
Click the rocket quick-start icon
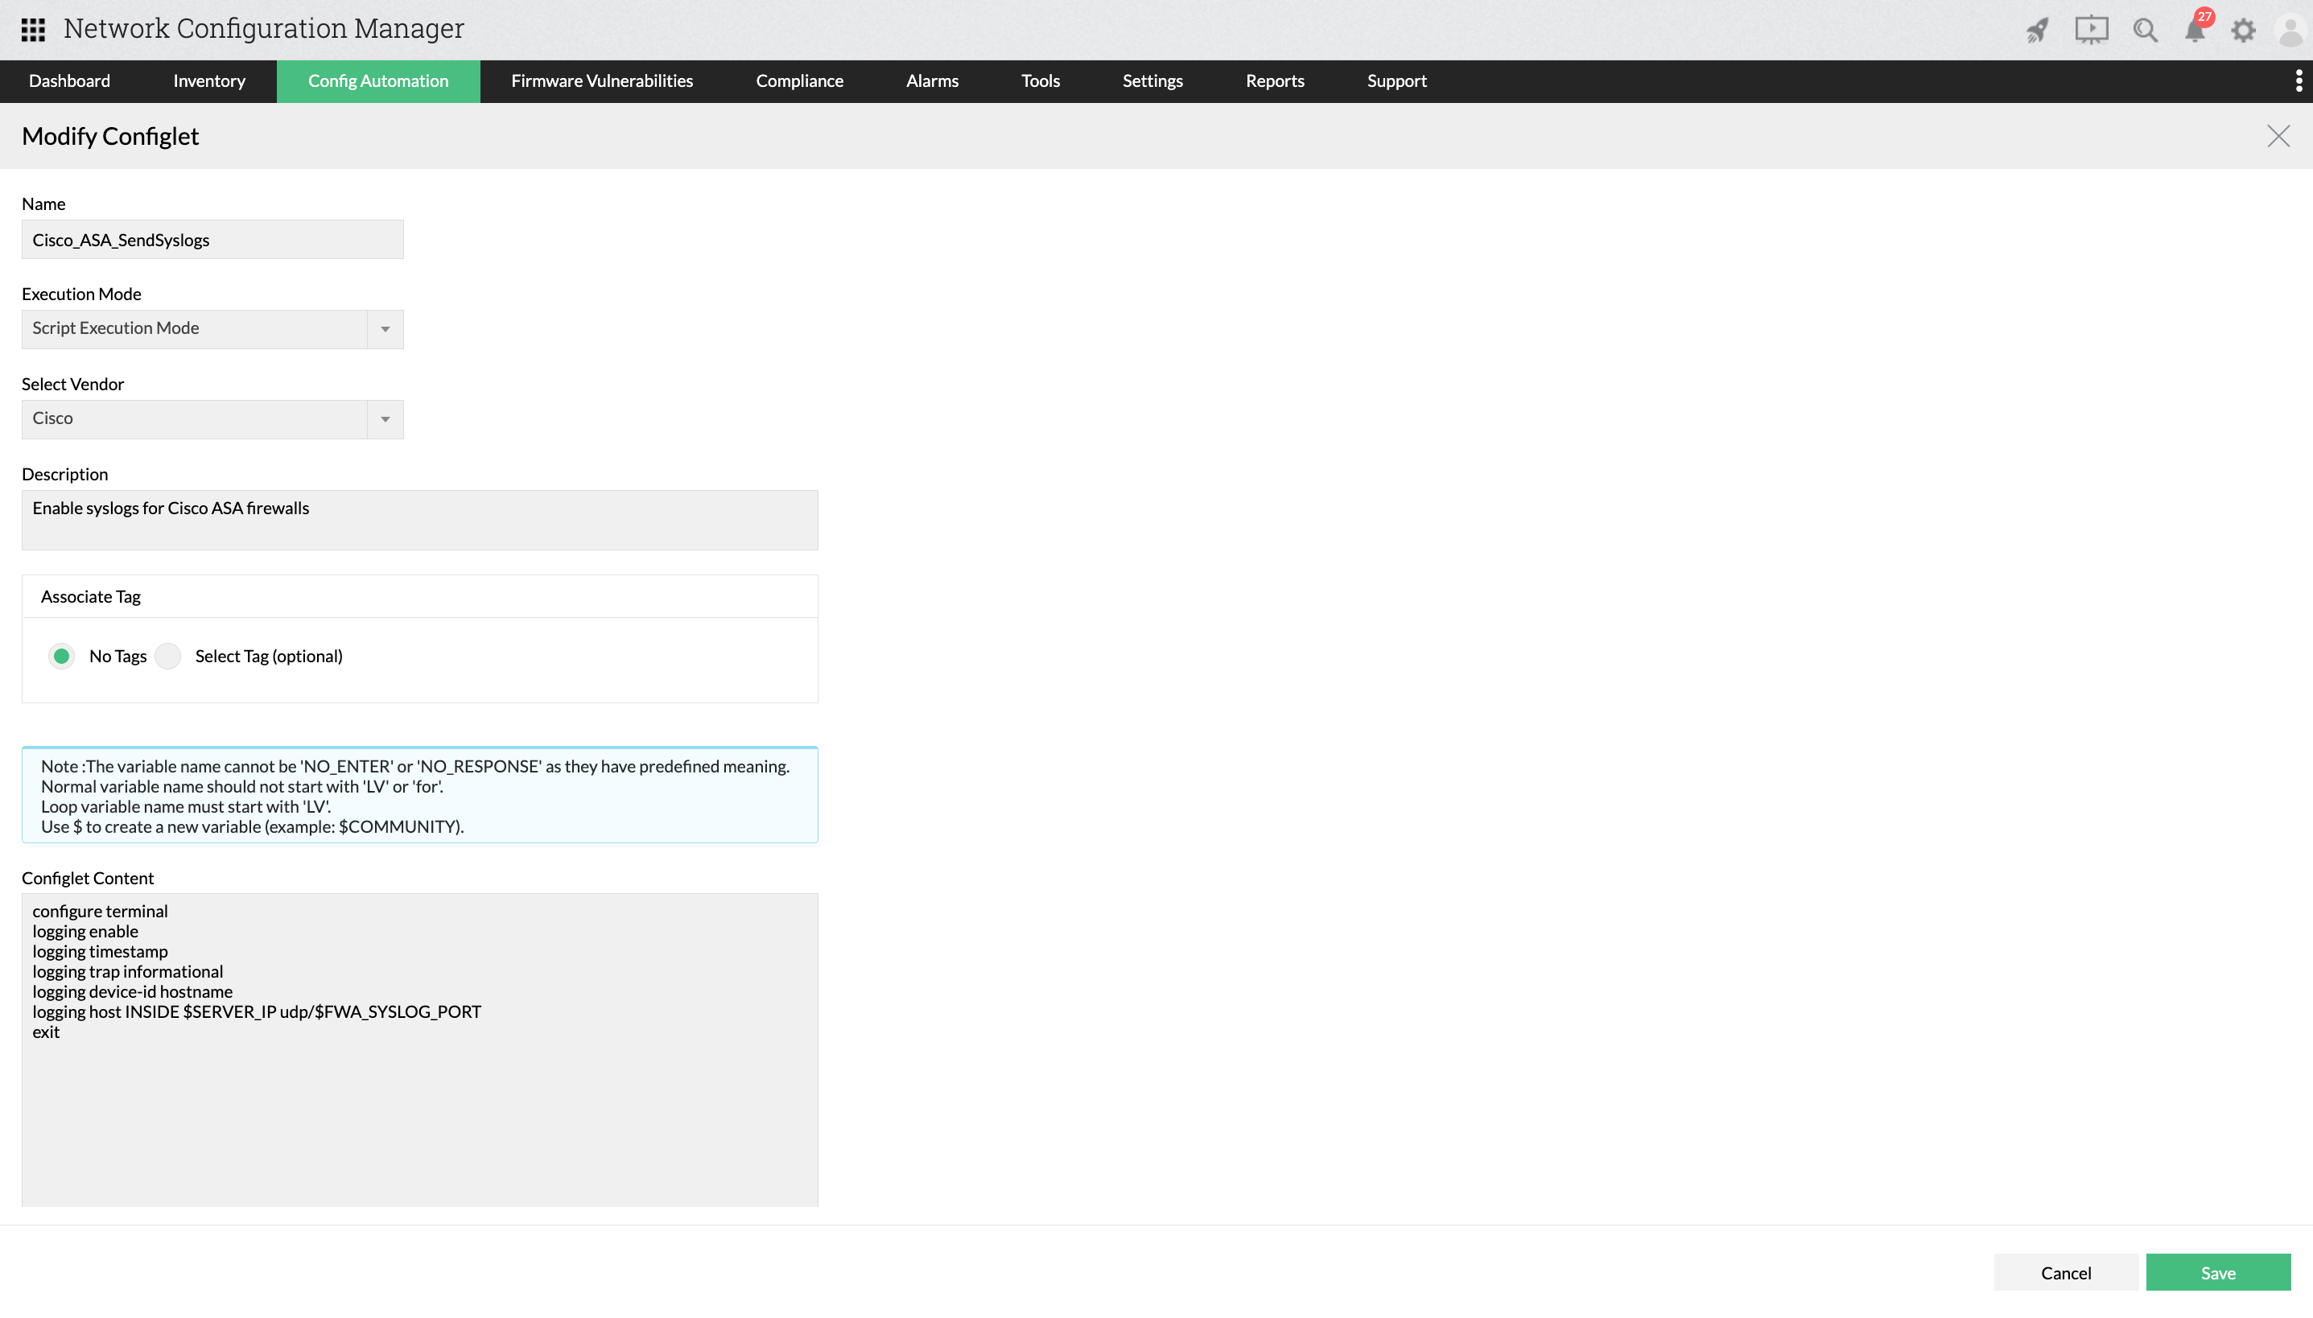click(2037, 30)
